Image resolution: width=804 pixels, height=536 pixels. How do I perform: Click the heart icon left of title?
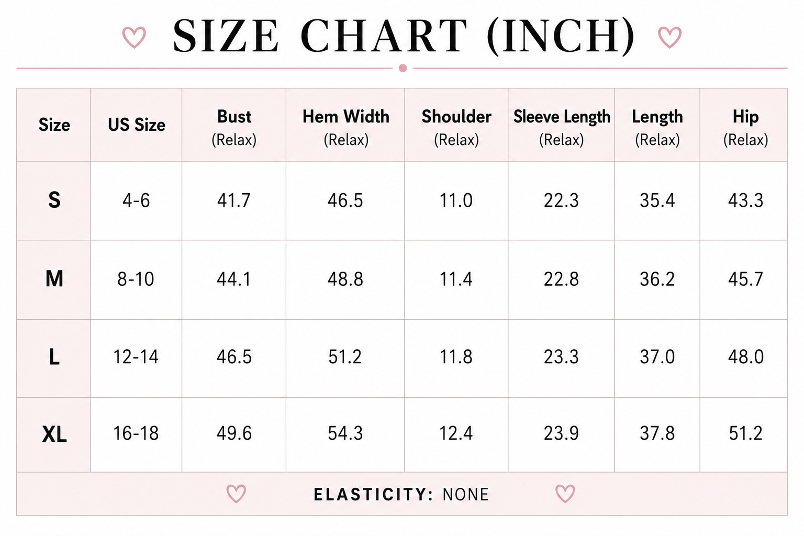(x=134, y=37)
